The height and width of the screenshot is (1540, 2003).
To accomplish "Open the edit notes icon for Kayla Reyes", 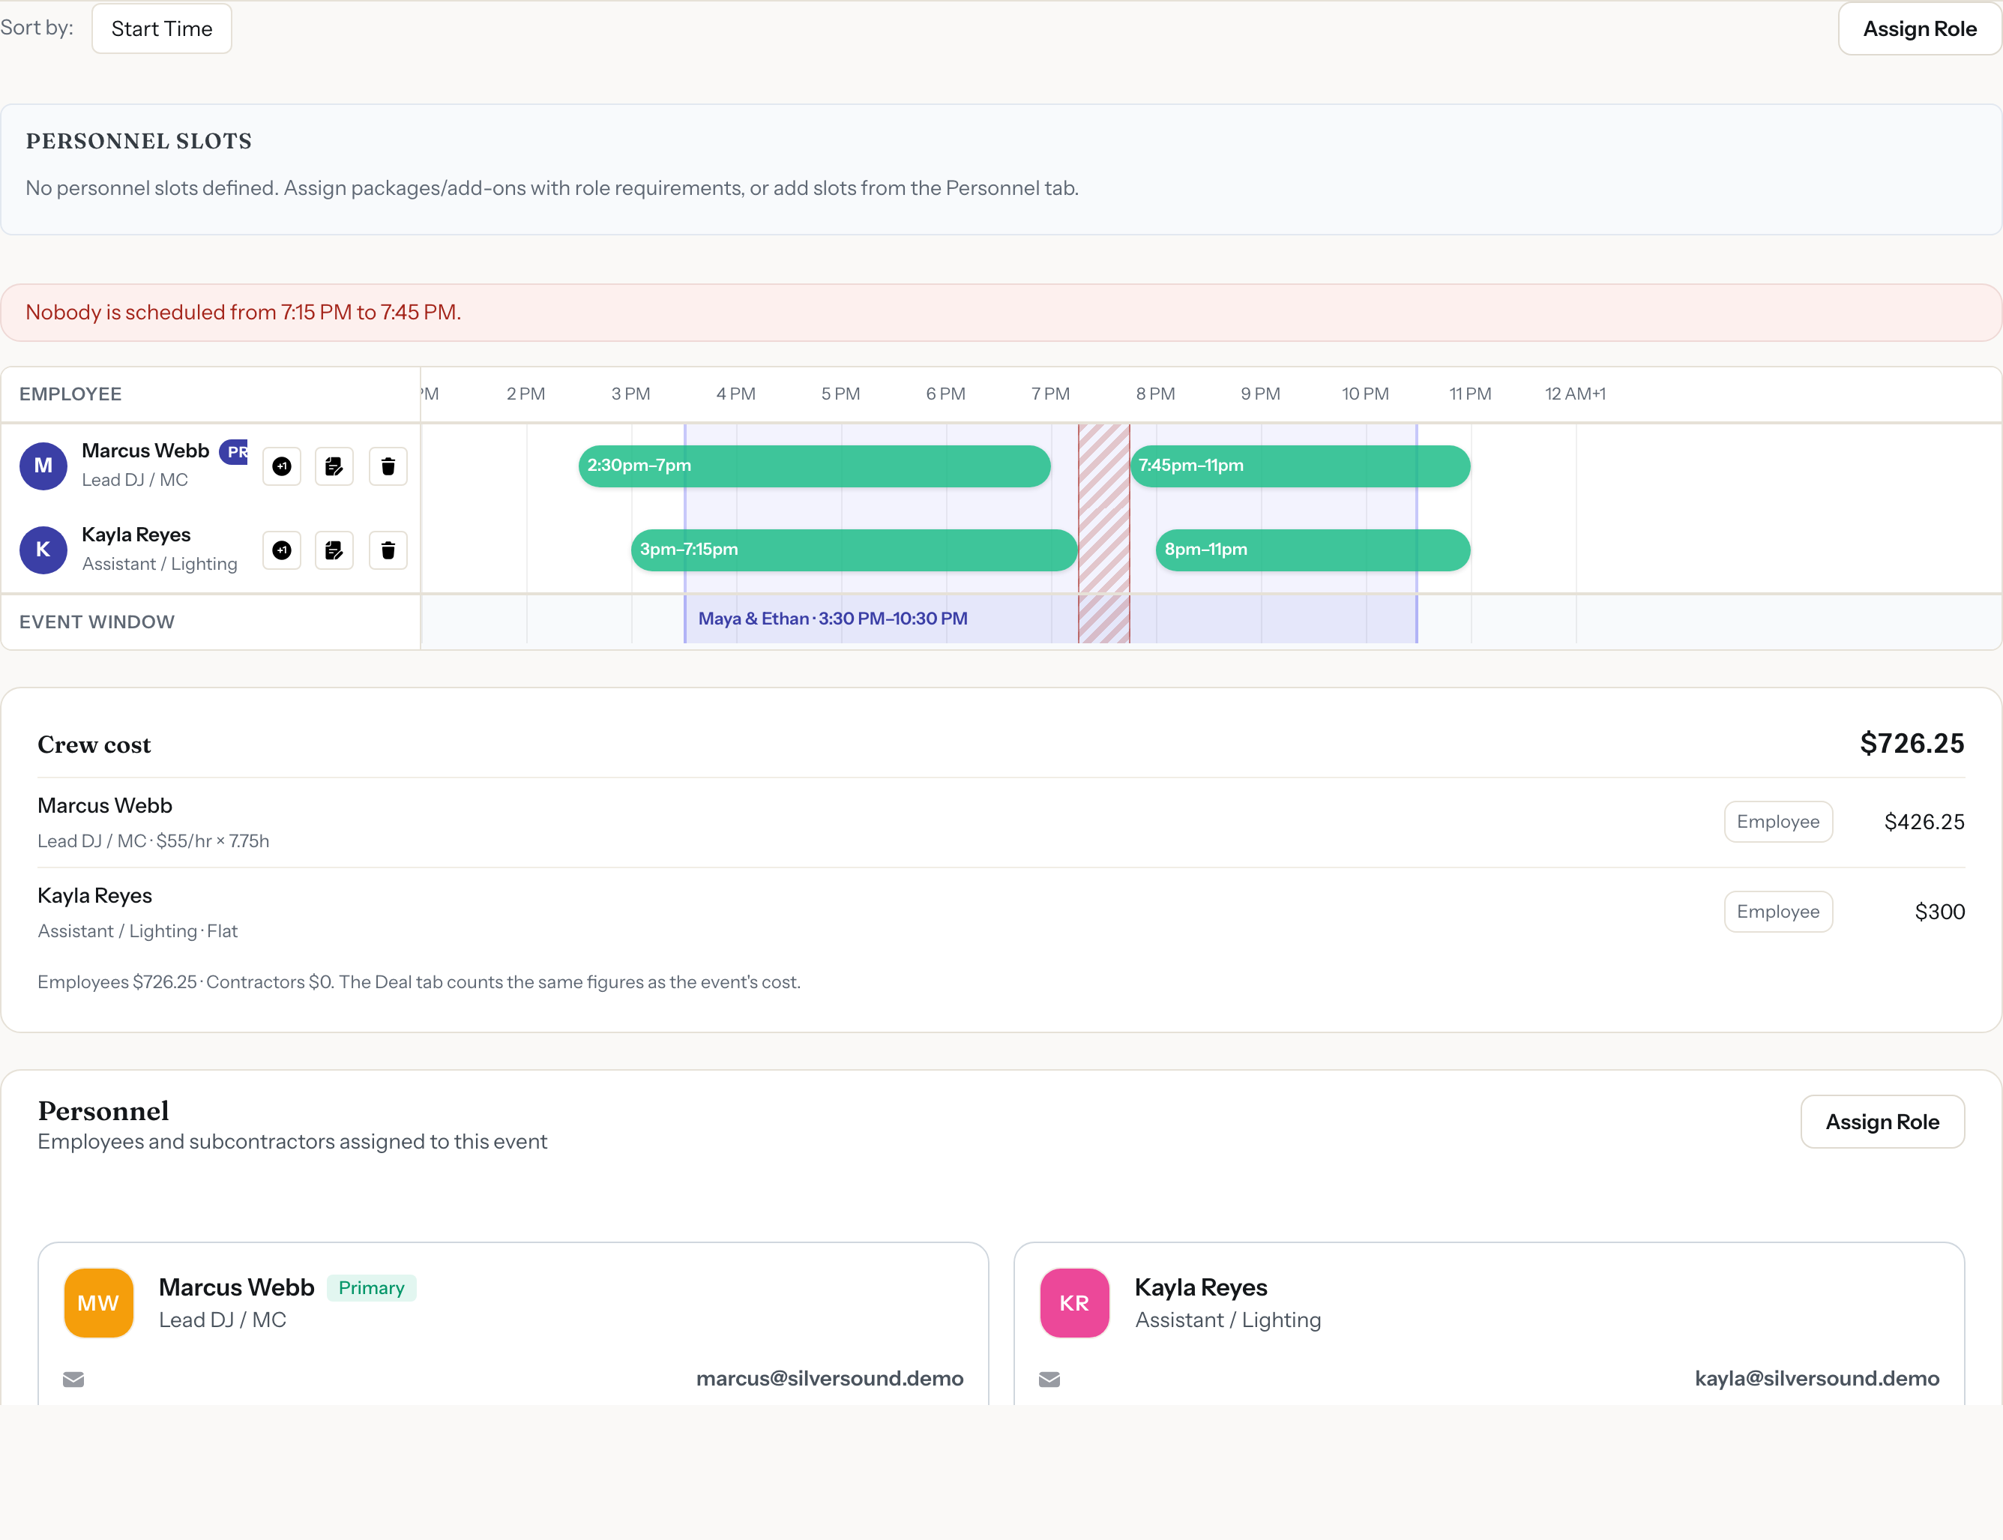I will tap(334, 550).
